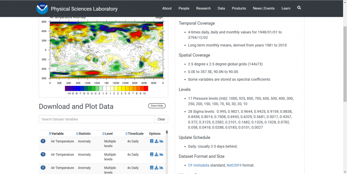Click the Search Dataset Variables input field
Viewport: 347px width, 174px height.
96,119
